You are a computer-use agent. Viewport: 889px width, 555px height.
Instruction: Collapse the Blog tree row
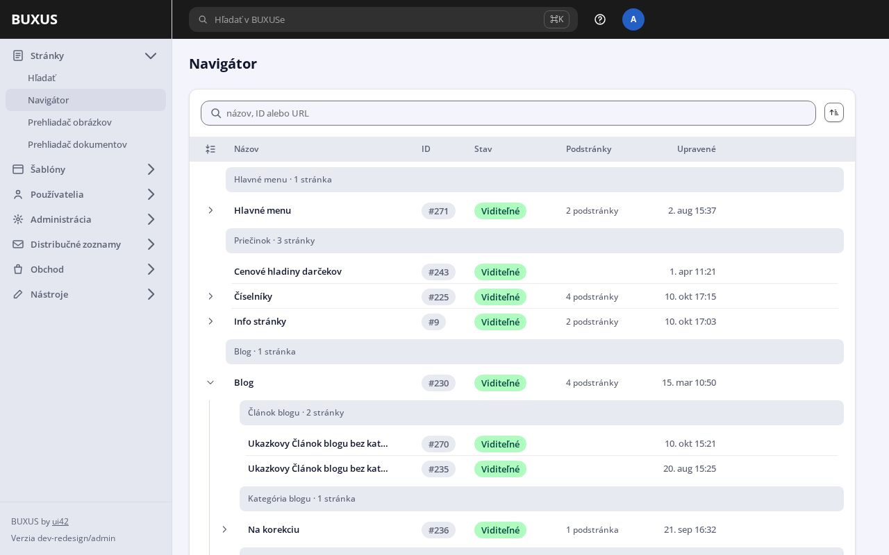coord(210,382)
